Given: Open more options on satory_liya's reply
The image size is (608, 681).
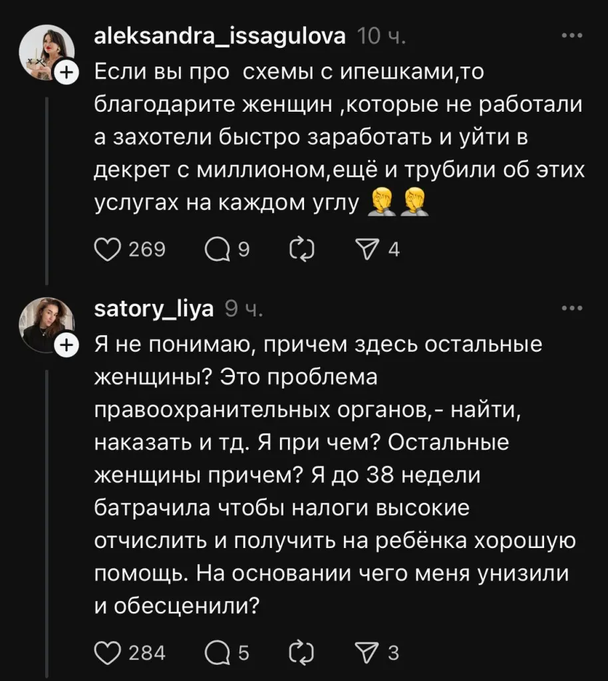Looking at the screenshot, I should tap(571, 309).
